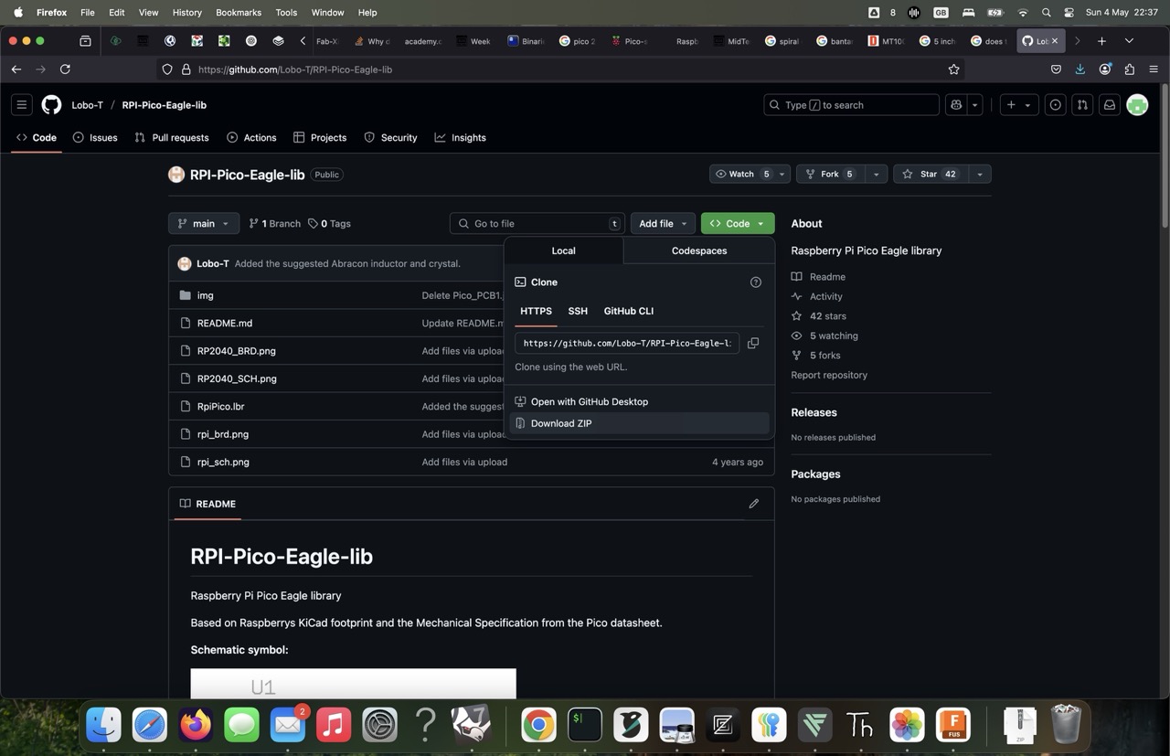Select the SSH clone tab
The width and height of the screenshot is (1170, 756).
pos(578,311)
